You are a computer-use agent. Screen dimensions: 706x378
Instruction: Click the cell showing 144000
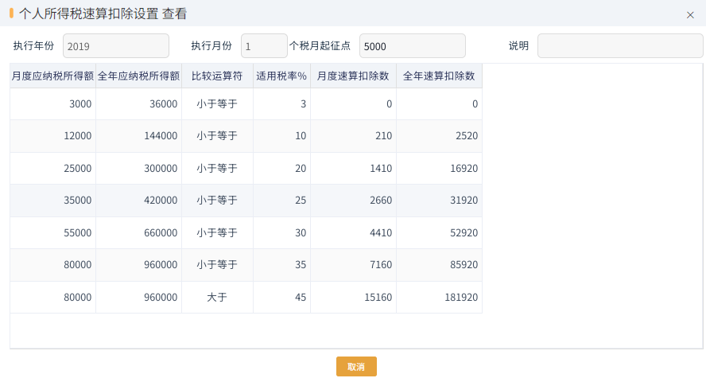[x=138, y=136]
